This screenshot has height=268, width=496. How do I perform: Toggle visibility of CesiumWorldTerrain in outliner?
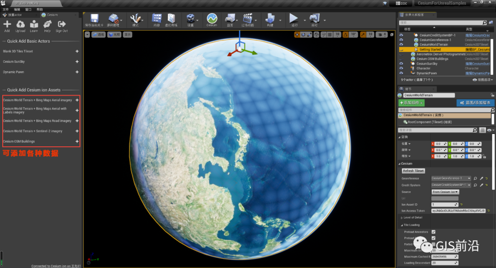401,45
